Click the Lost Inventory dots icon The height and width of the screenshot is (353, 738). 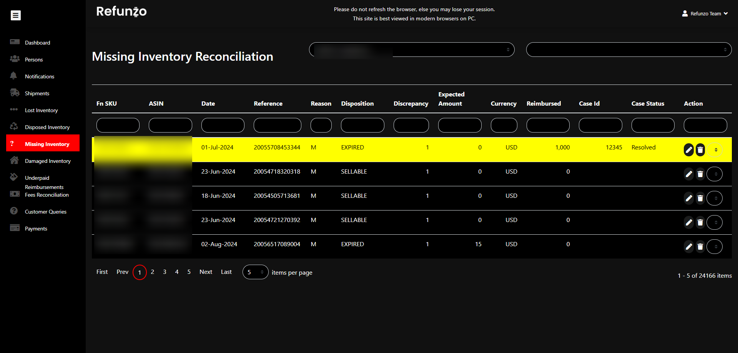(14, 109)
